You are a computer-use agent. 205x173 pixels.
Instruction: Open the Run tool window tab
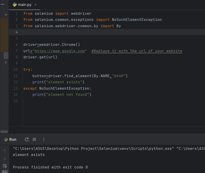(10, 139)
